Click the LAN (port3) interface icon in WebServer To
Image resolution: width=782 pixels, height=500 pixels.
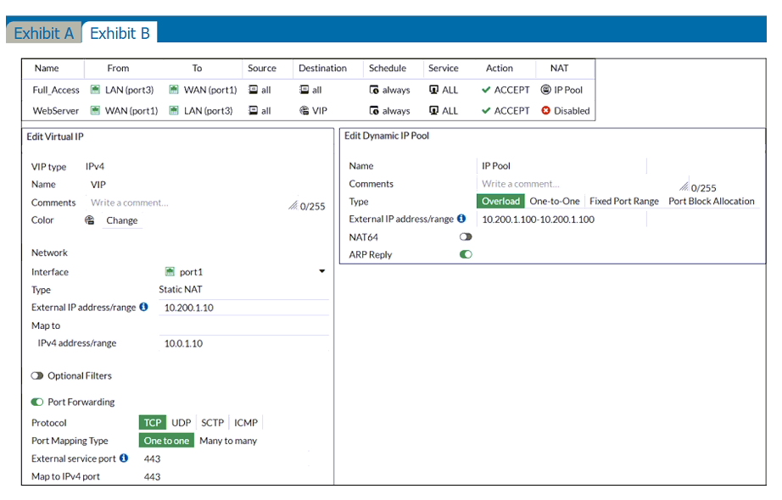point(174,111)
